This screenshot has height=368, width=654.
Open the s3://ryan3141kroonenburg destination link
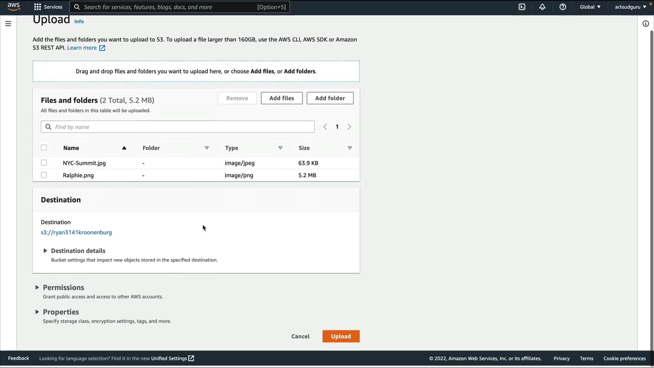coord(76,232)
